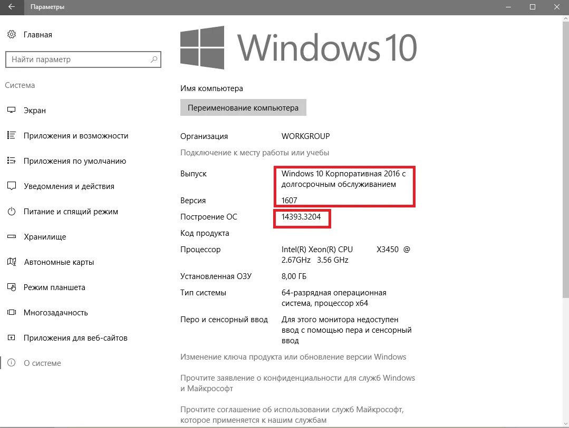569x428 pixels.
Task: Select Питание и спящий режим
Action: tap(71, 212)
